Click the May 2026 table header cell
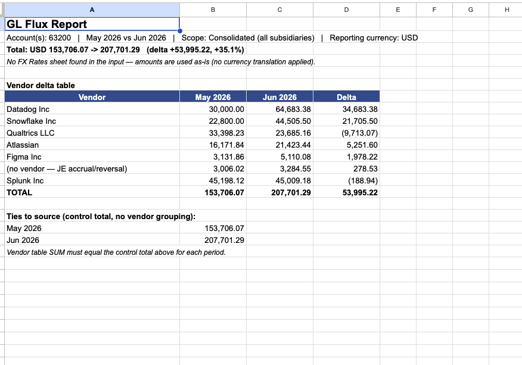The height and width of the screenshot is (365, 522). [x=213, y=96]
